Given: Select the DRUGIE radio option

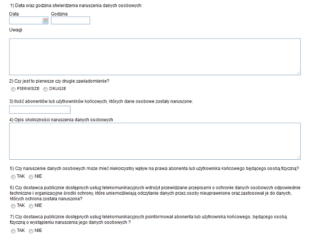Looking at the screenshot, I should point(45,89).
